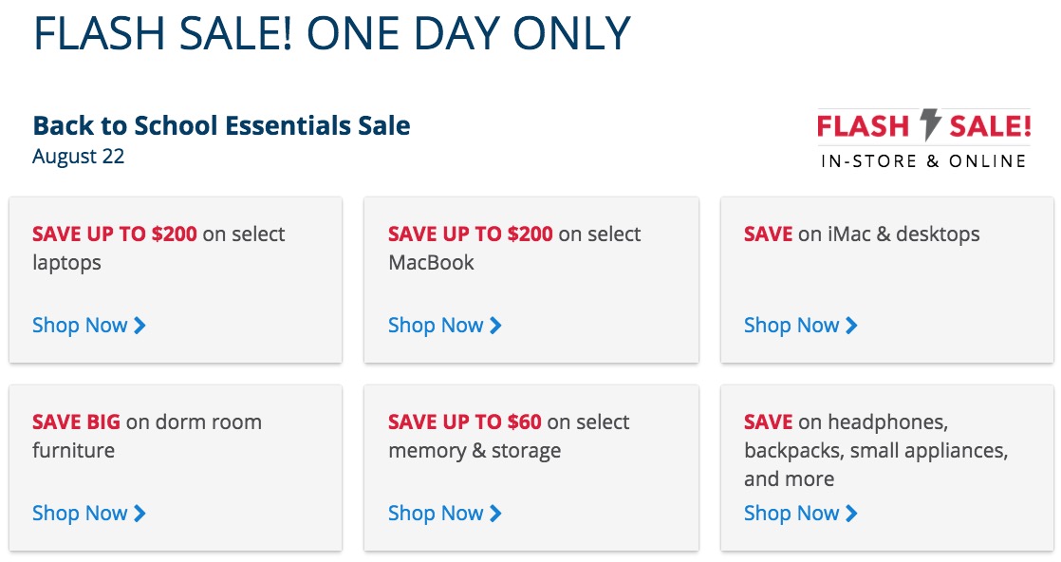This screenshot has width=1061, height=562.
Task: Select the Save up to $200 MacBook card
Action: click(x=531, y=280)
